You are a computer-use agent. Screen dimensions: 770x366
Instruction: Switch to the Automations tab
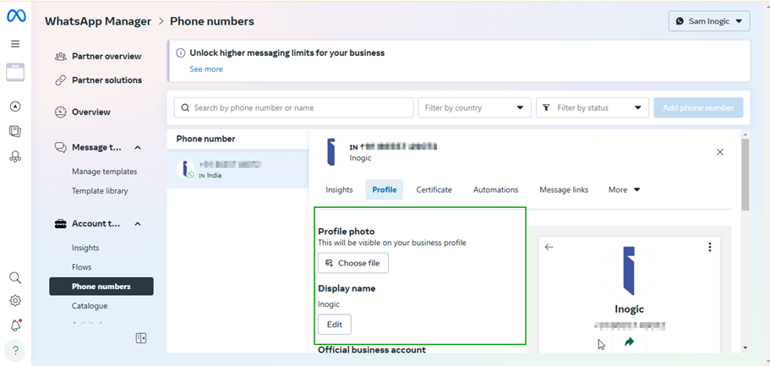click(x=495, y=190)
